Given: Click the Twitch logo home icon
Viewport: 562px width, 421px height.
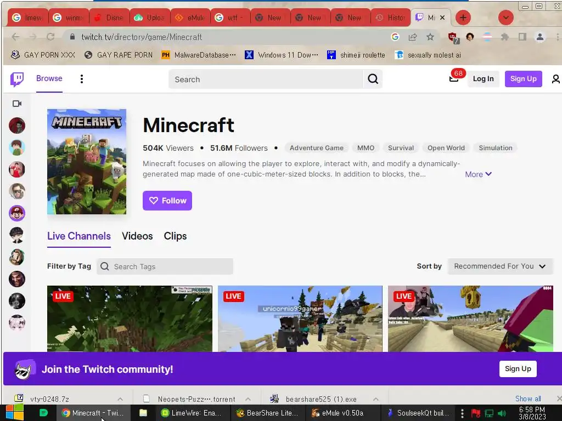Looking at the screenshot, I should (17, 79).
